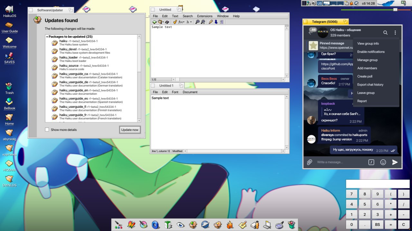The width and height of the screenshot is (412, 231).
Task: Launch the paintbrush app icon in dock
Action: [x=118, y=225]
